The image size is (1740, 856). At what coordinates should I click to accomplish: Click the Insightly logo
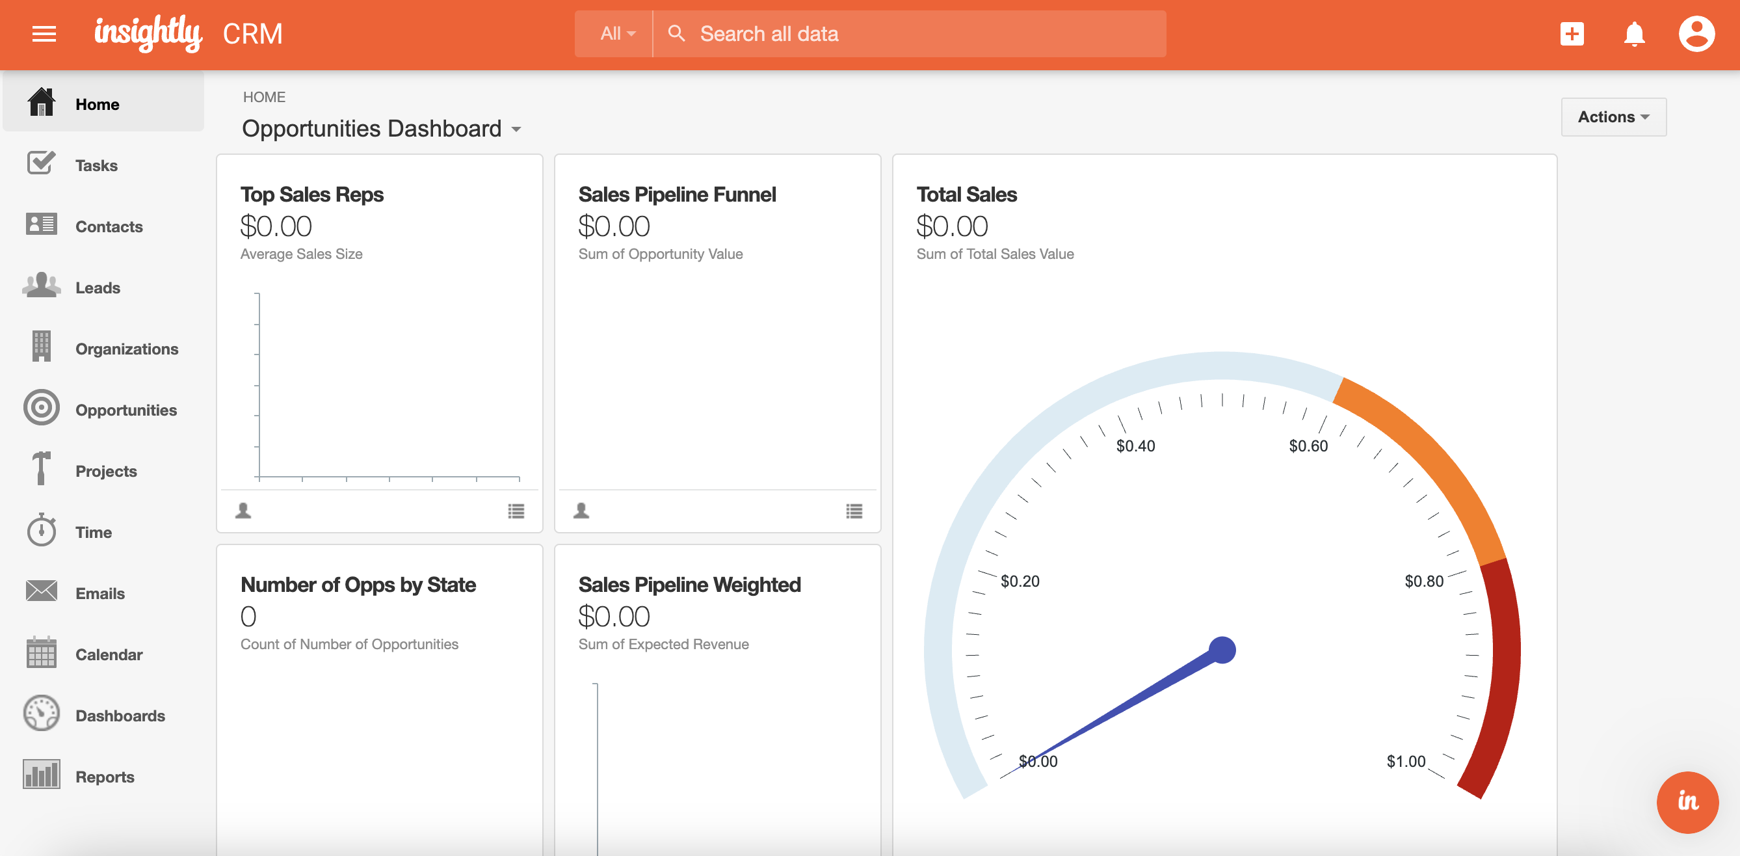click(148, 33)
